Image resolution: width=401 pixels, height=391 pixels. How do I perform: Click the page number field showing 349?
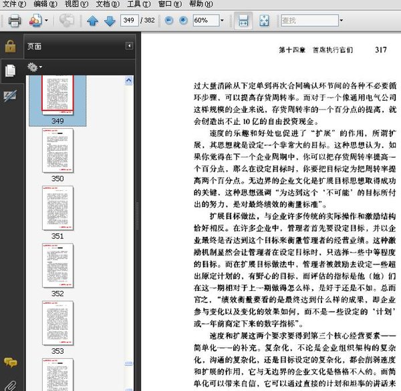coord(130,21)
